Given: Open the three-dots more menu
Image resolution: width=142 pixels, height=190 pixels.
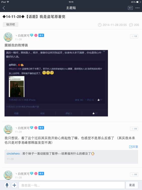Looking at the screenshot, I should (137, 8).
